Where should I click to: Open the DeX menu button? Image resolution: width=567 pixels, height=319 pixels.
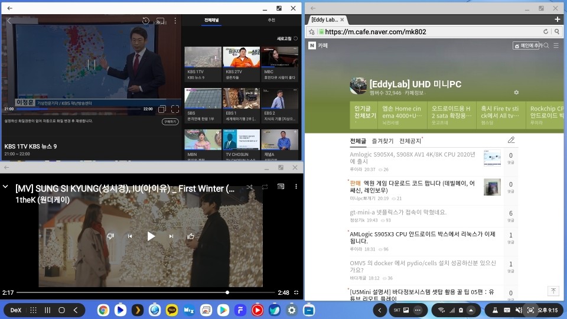15,310
